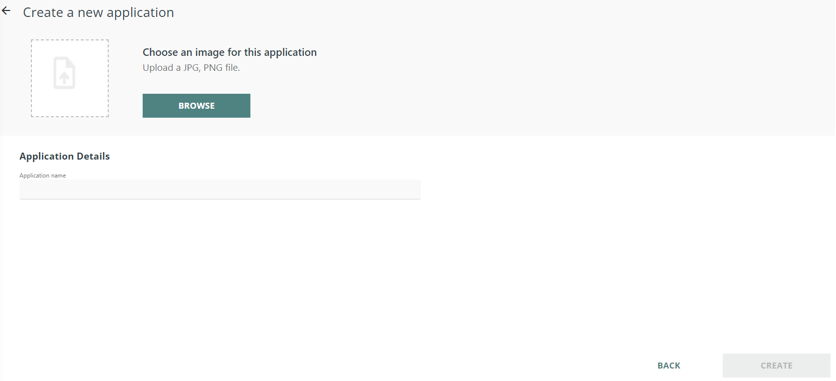Place the cursor in the Application name input box

pos(220,190)
